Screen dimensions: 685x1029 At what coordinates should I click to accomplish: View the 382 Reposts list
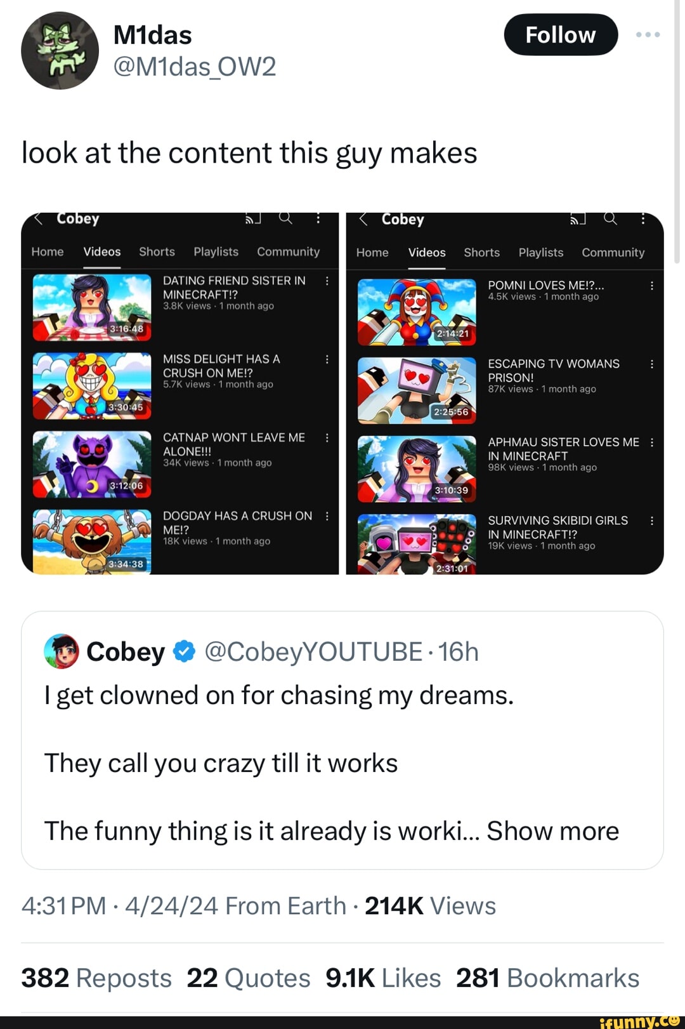coord(96,978)
